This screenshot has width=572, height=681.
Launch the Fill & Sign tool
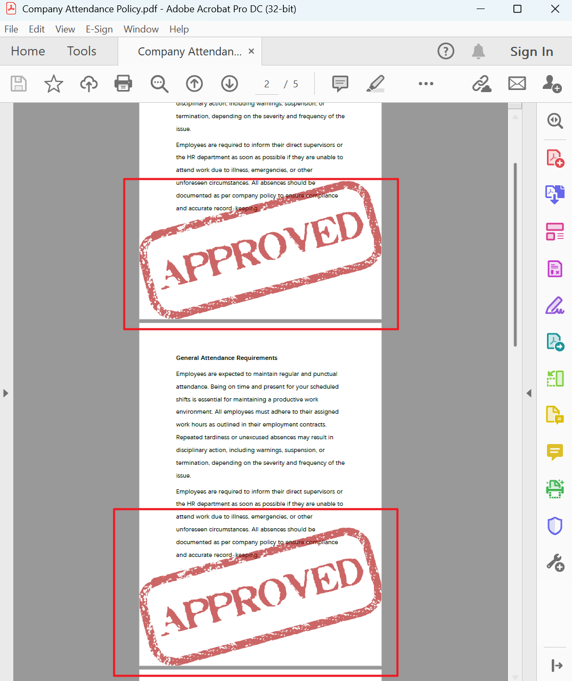coord(555,305)
